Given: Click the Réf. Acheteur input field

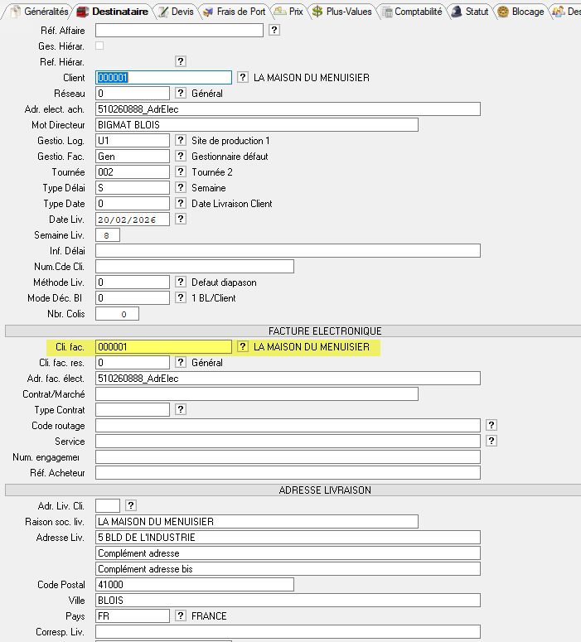Looking at the screenshot, I should pyautogui.click(x=288, y=472).
